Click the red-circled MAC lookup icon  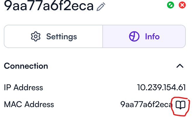click(180, 105)
